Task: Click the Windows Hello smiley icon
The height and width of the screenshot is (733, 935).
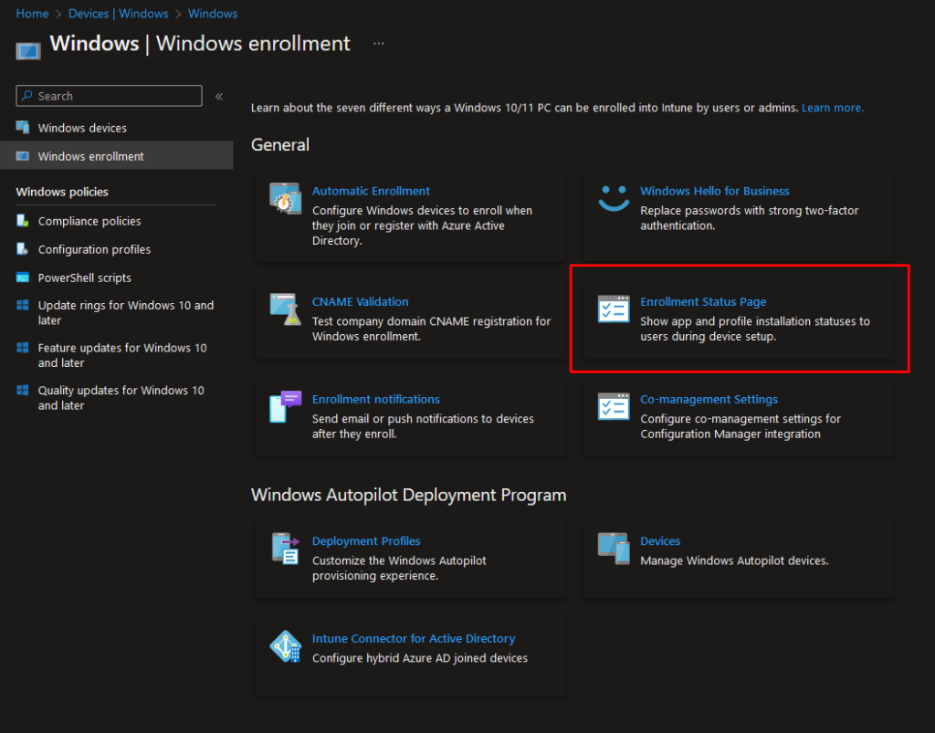Action: [614, 198]
